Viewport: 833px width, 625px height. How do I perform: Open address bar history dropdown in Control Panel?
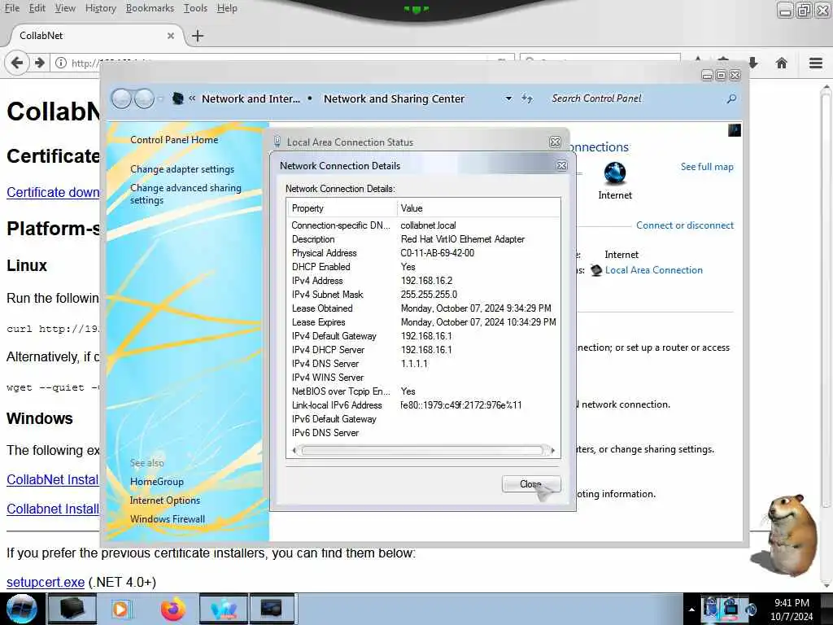pyautogui.click(x=508, y=98)
